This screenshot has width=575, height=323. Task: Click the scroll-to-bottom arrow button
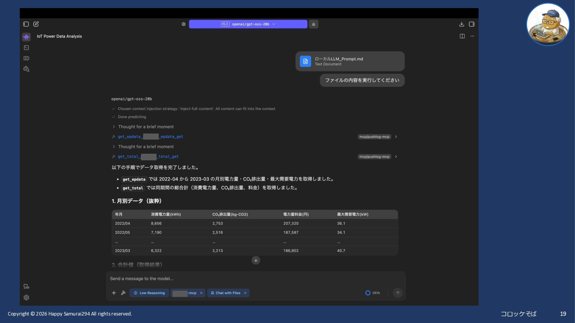pyautogui.click(x=256, y=260)
